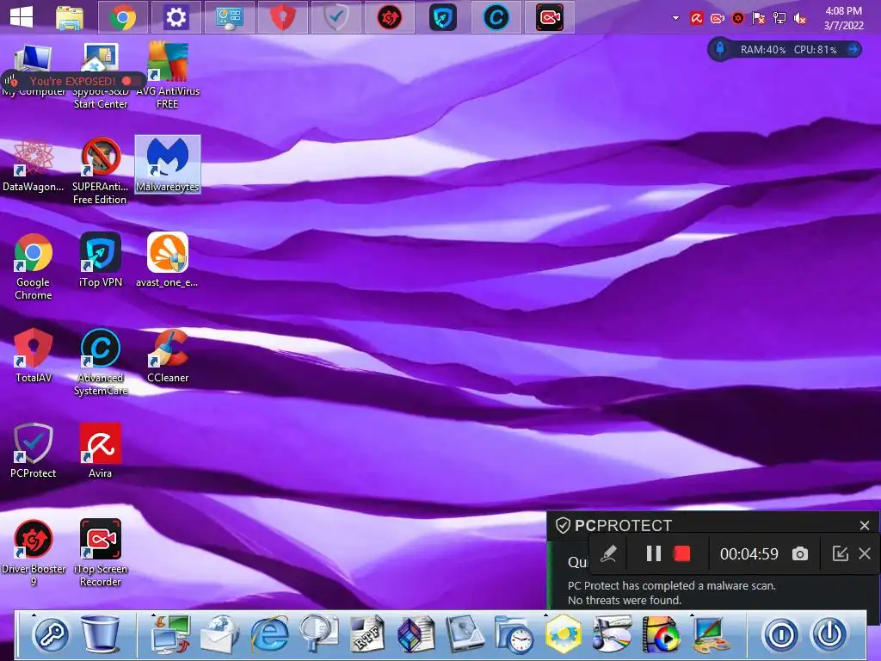Open the RTF document dock icon

(367, 634)
